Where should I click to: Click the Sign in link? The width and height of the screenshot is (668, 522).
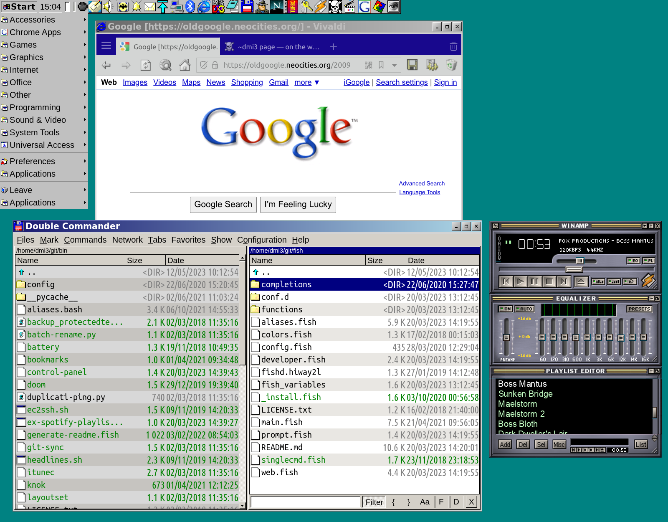point(445,82)
